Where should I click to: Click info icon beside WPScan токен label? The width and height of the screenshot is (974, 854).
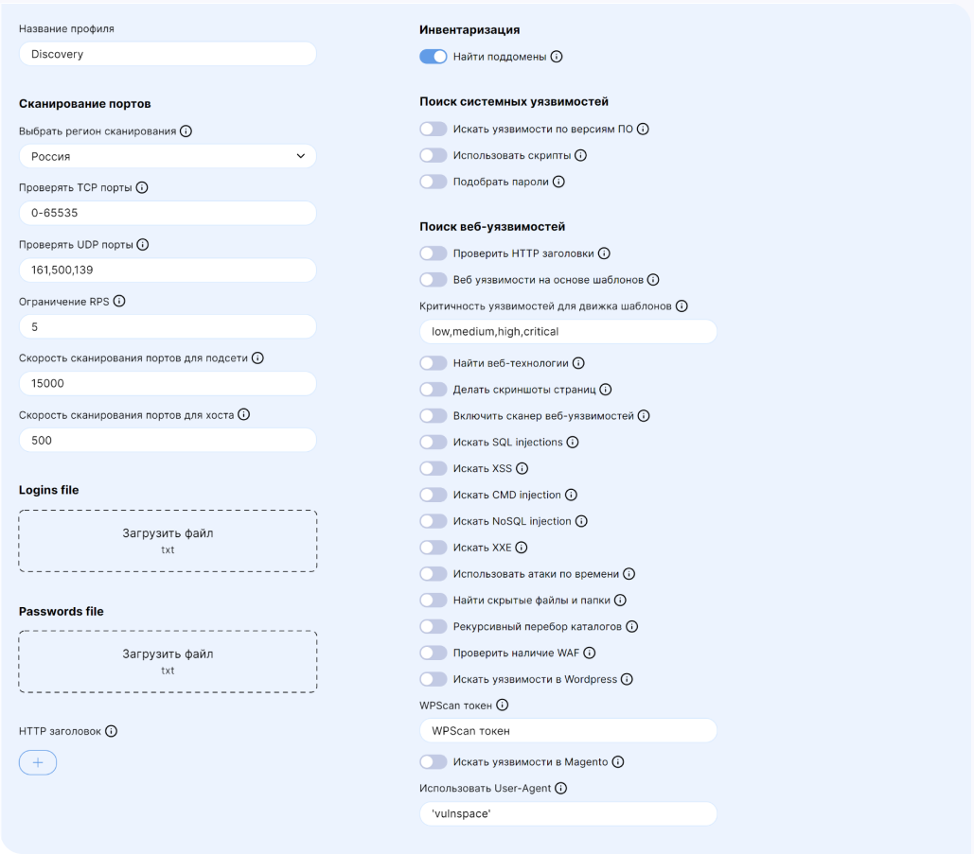pyautogui.click(x=503, y=705)
